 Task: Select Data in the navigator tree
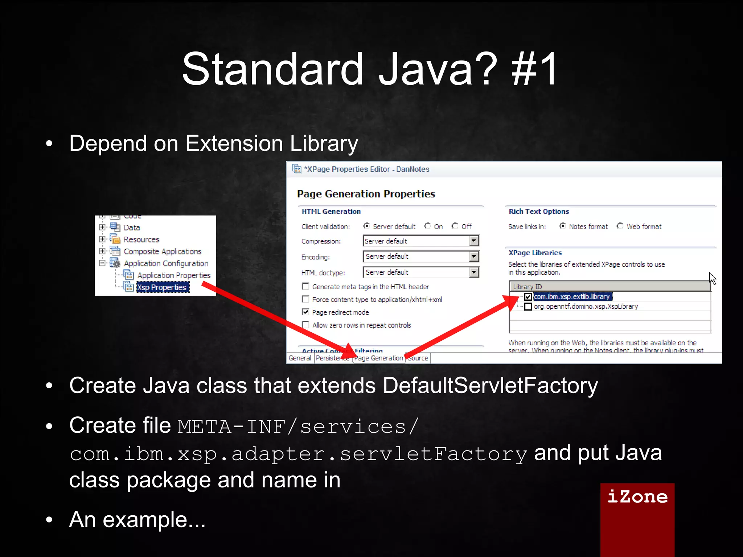[x=132, y=228]
